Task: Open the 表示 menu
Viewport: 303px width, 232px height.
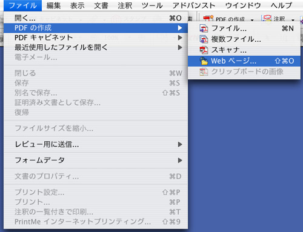Action: [77, 5]
